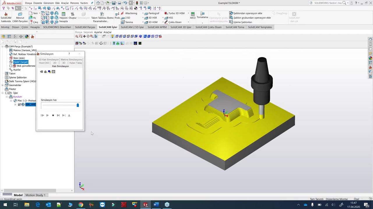This screenshot has height=209, width=373.
Task: Add a Pantograf operation
Action: [151, 13]
